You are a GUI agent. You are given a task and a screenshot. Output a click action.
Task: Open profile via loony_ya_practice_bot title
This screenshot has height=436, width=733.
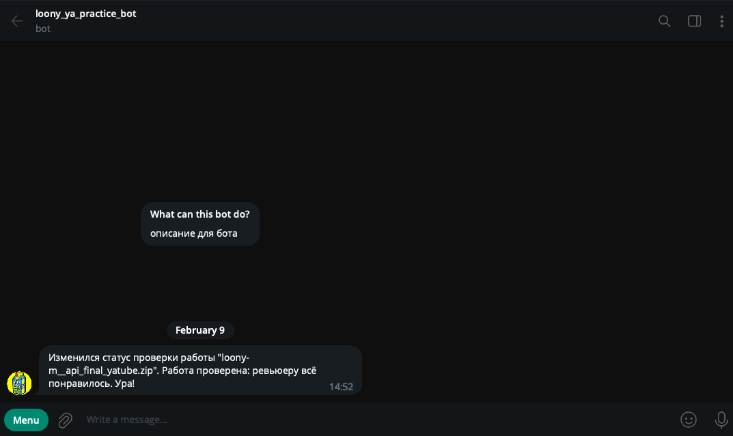(x=86, y=14)
